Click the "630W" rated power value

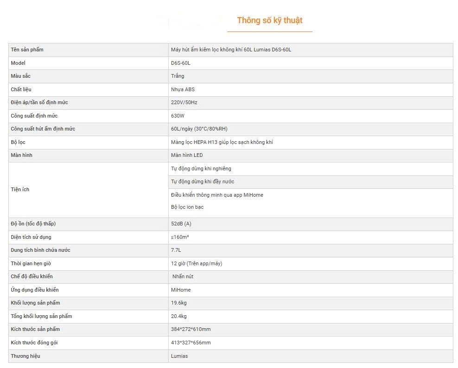coord(178,116)
